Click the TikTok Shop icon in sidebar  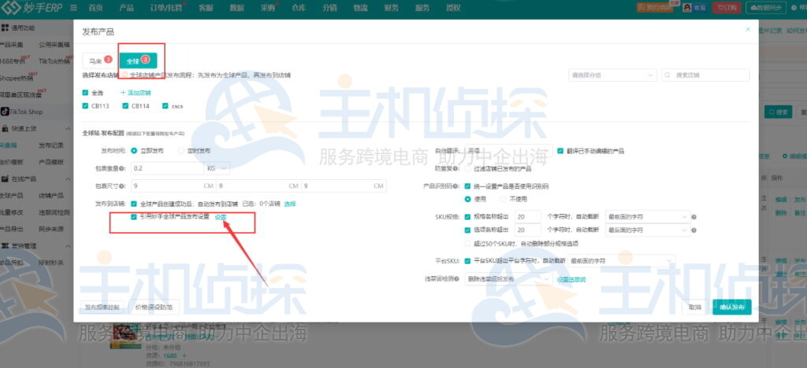point(5,112)
